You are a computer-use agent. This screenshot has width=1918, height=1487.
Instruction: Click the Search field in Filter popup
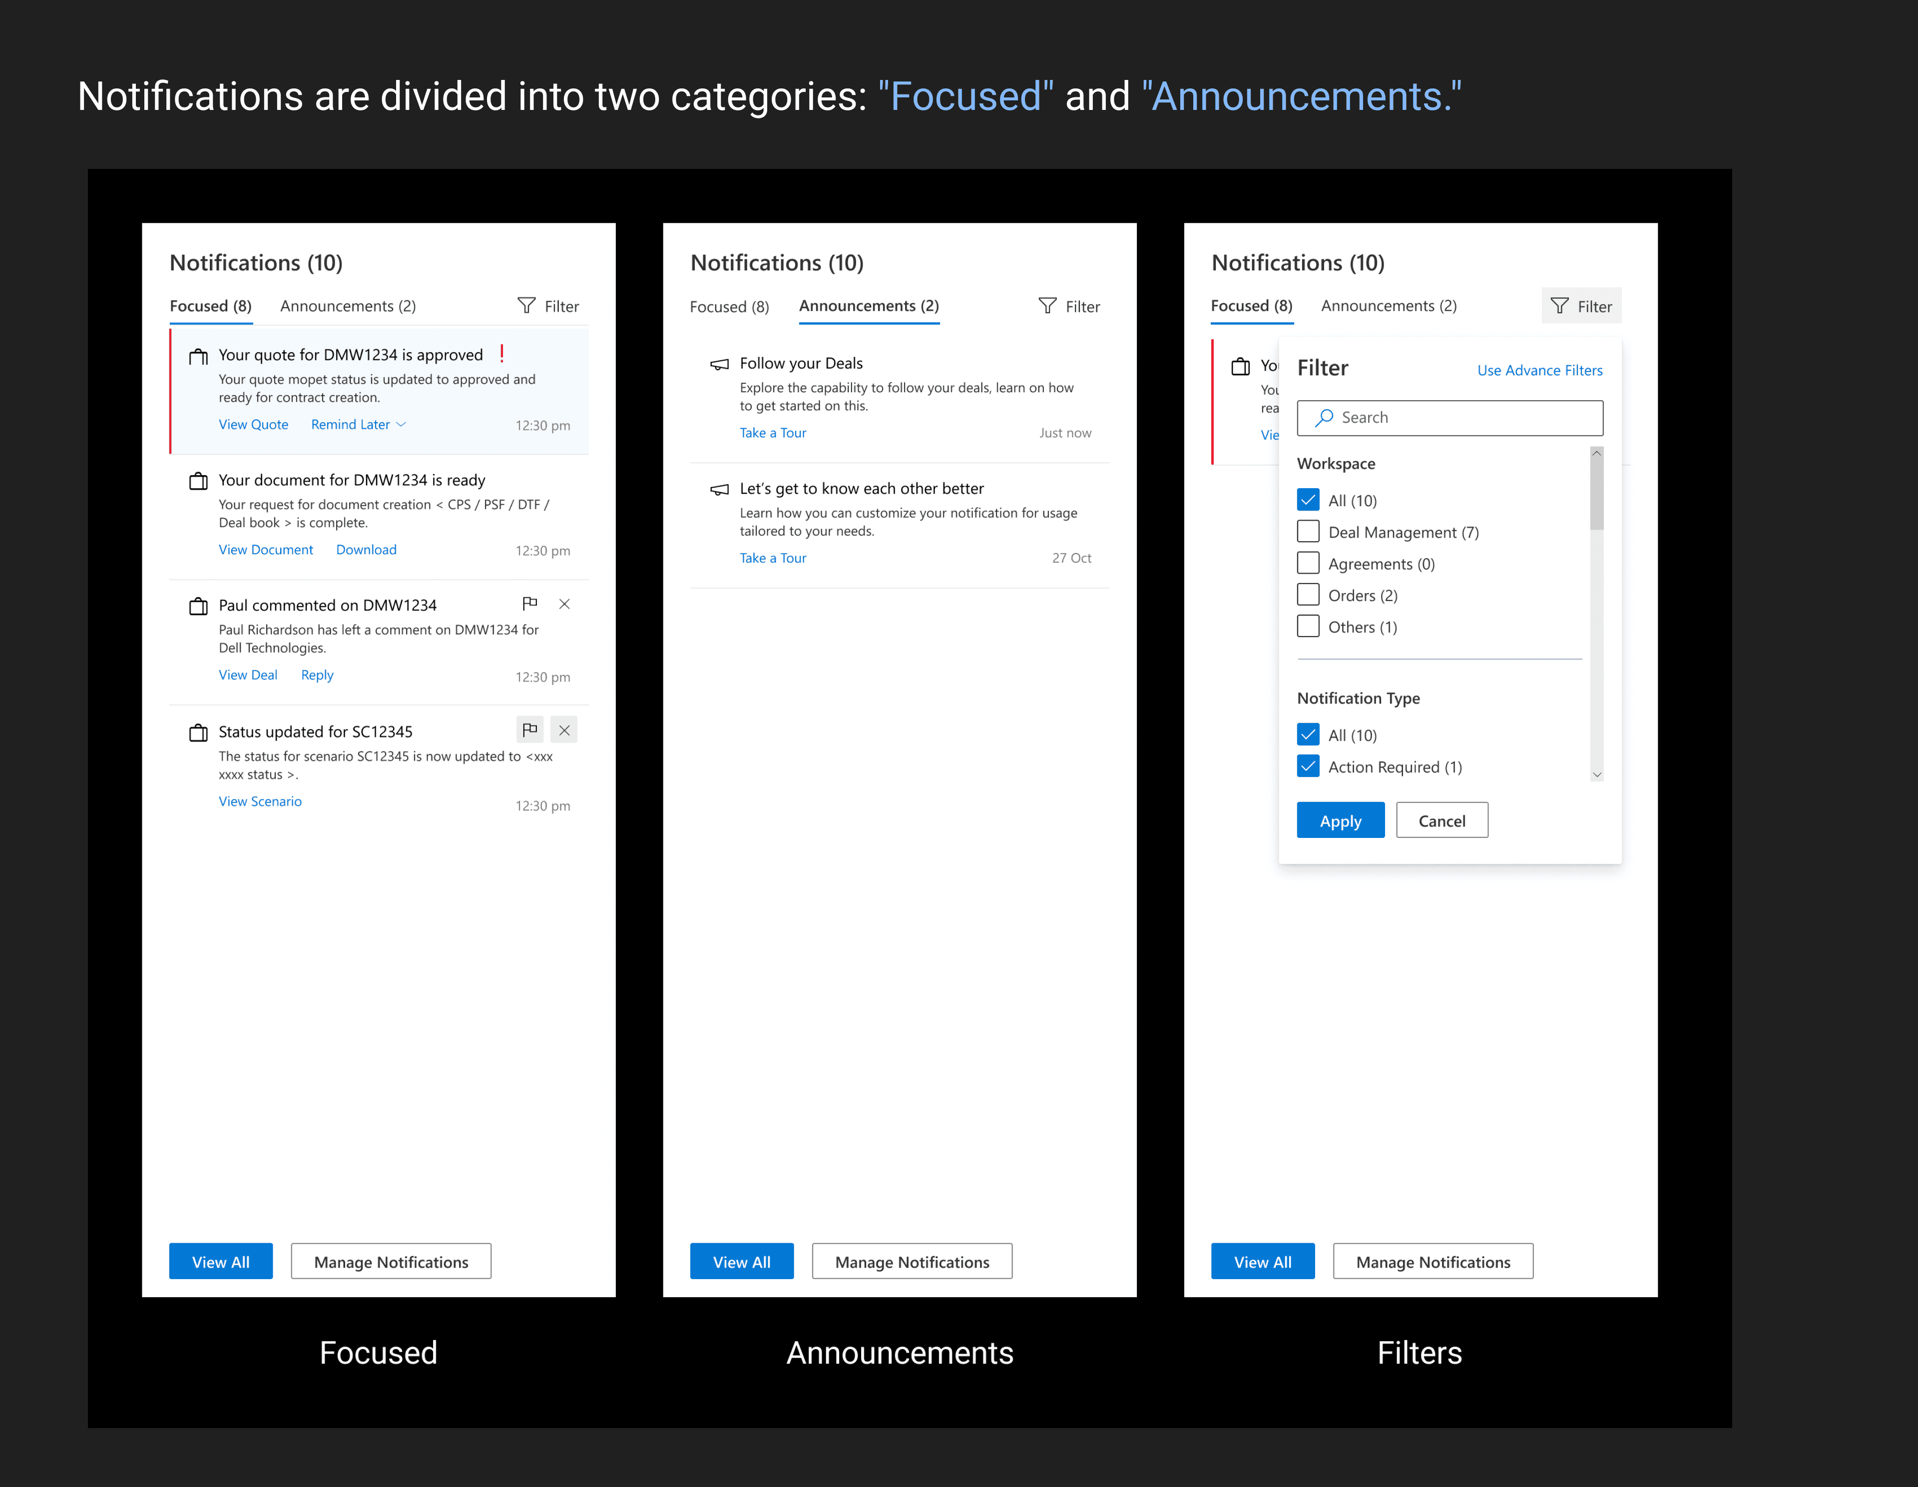pyautogui.click(x=1462, y=417)
